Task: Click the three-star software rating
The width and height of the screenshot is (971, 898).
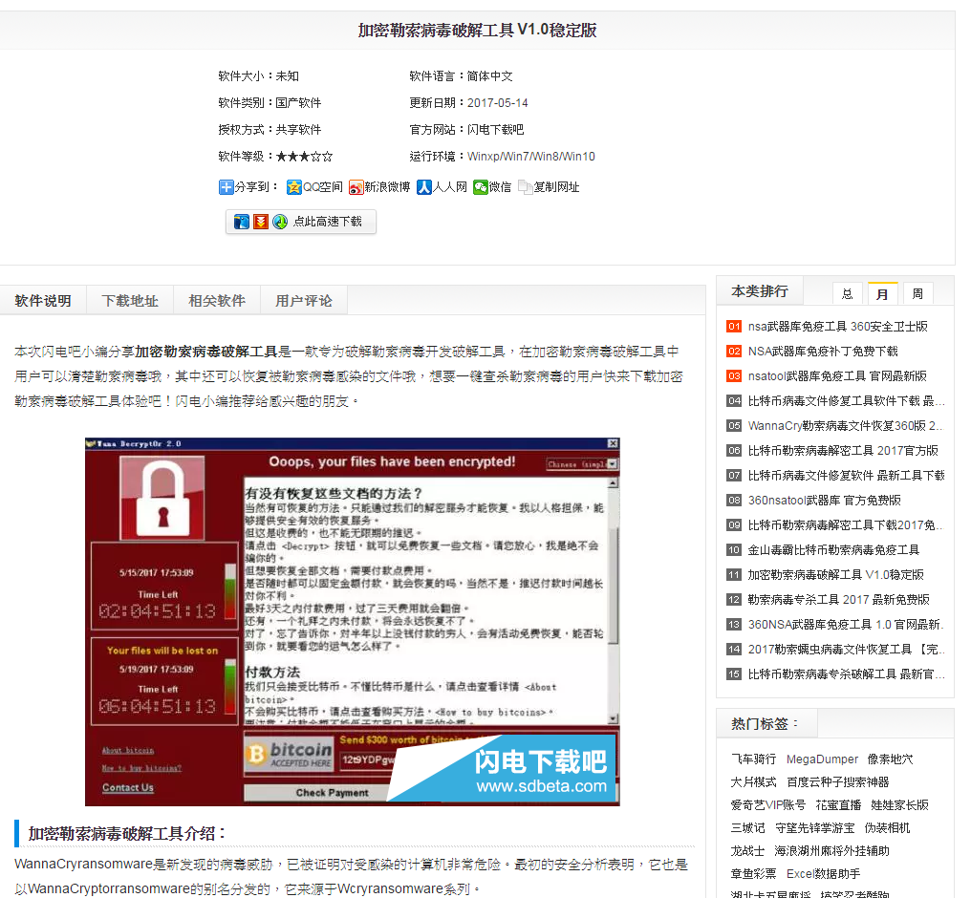Action: coord(304,156)
